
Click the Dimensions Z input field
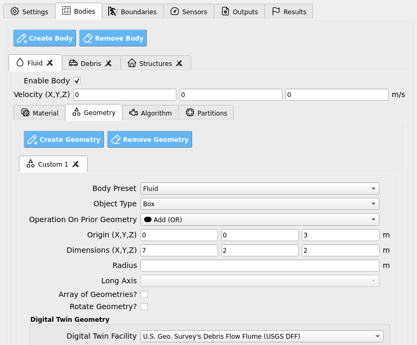[340, 251]
